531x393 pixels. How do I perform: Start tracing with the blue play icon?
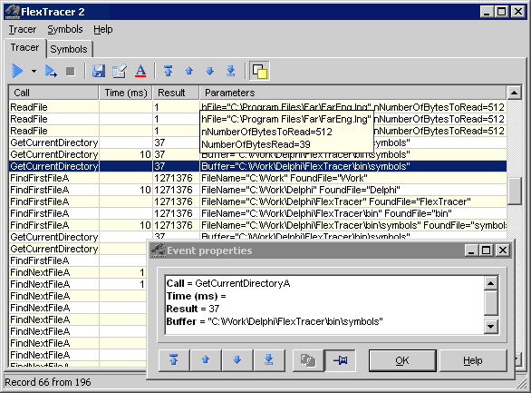pos(17,71)
